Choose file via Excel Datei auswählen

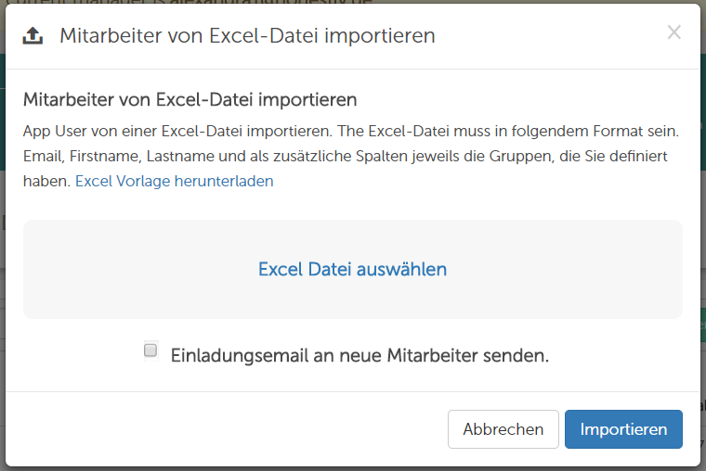[353, 269]
